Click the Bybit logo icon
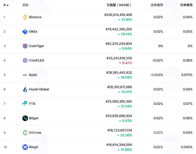Viewport: 196px width, 154px height. coord(25,75)
